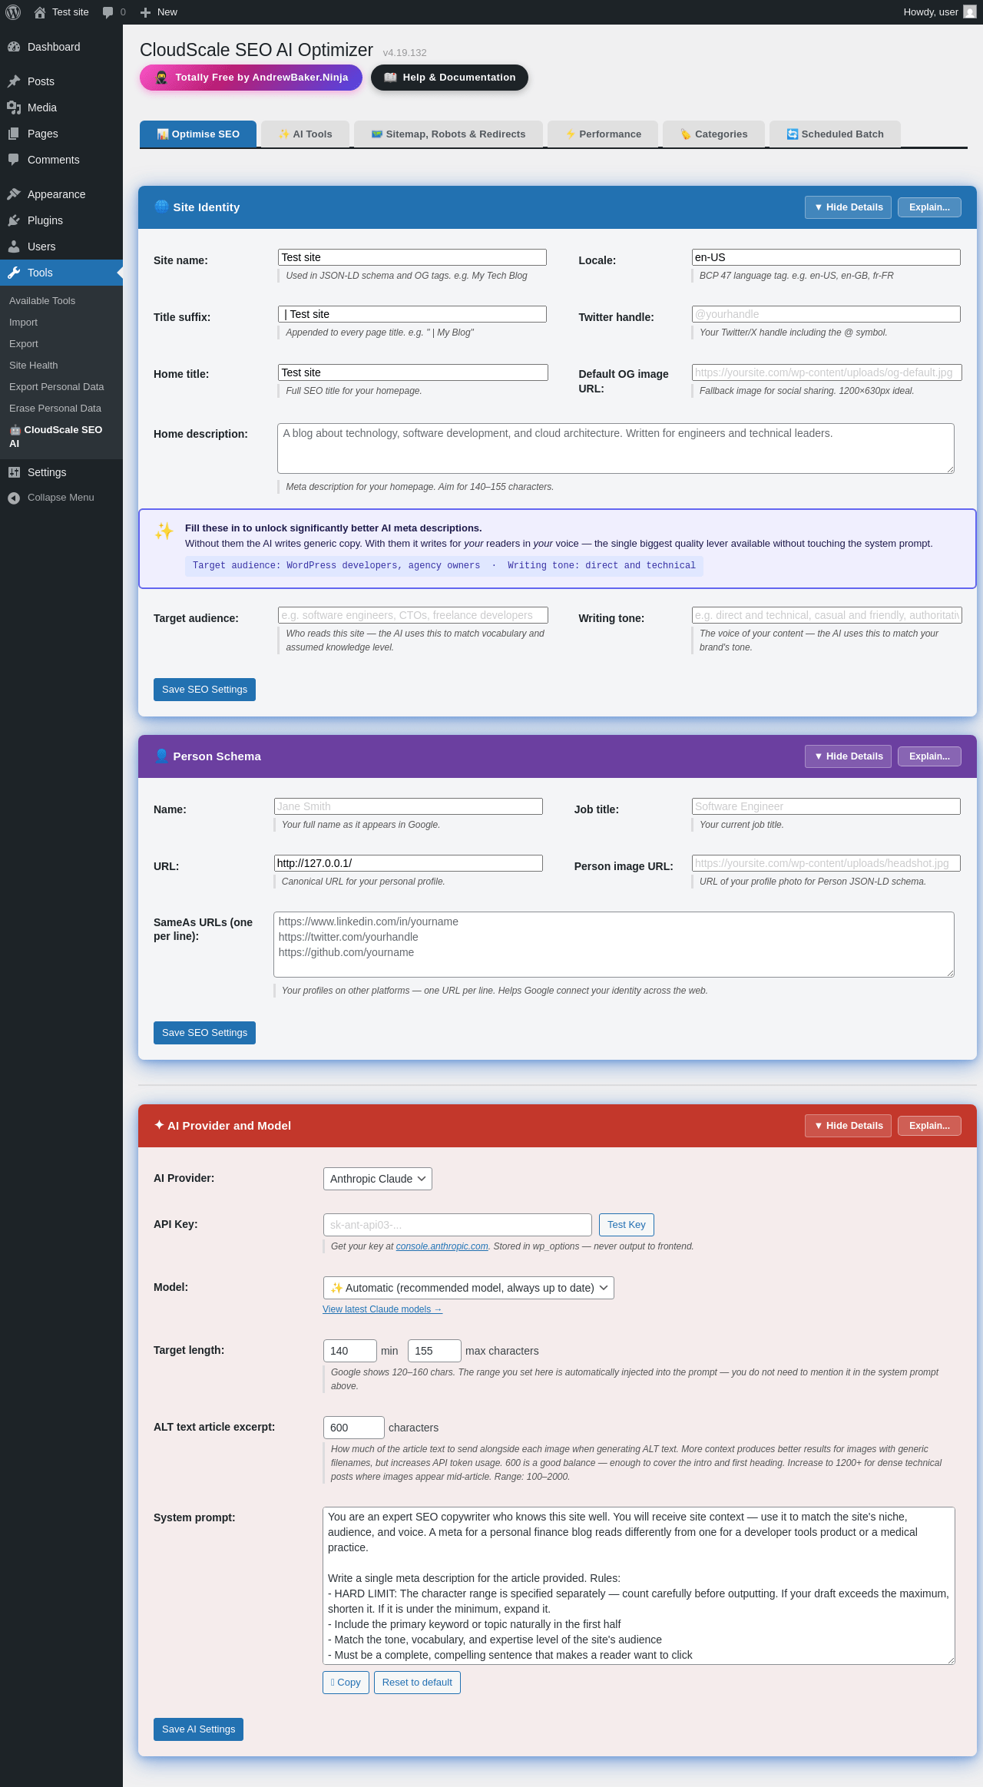This screenshot has height=1787, width=983.
Task: Click the ninja icon on the Totally Free button
Action: tap(161, 78)
